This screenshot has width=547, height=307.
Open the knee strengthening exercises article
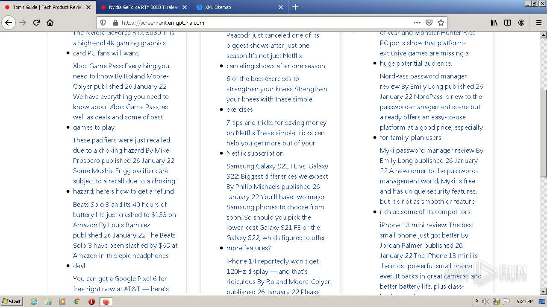point(277,94)
